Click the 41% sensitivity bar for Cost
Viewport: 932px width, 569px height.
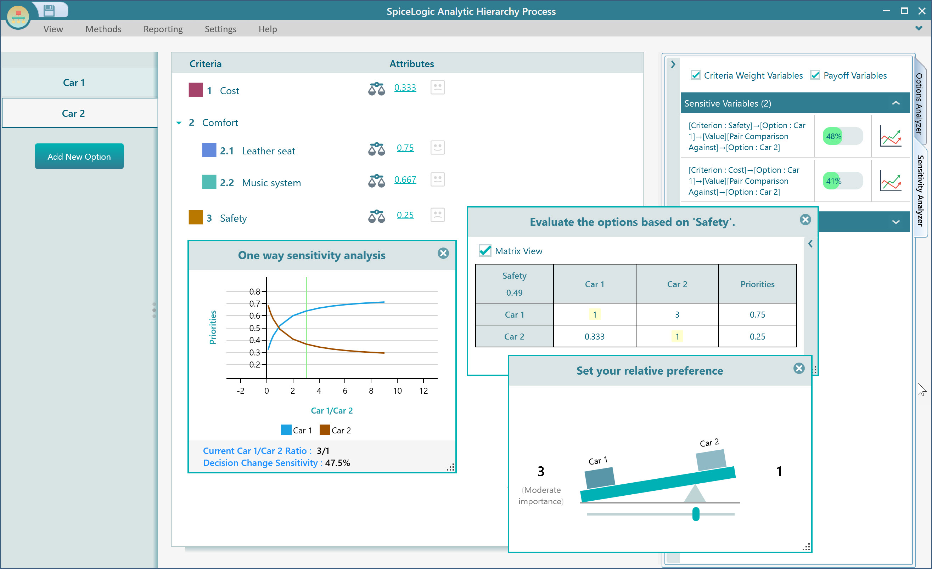pyautogui.click(x=843, y=181)
